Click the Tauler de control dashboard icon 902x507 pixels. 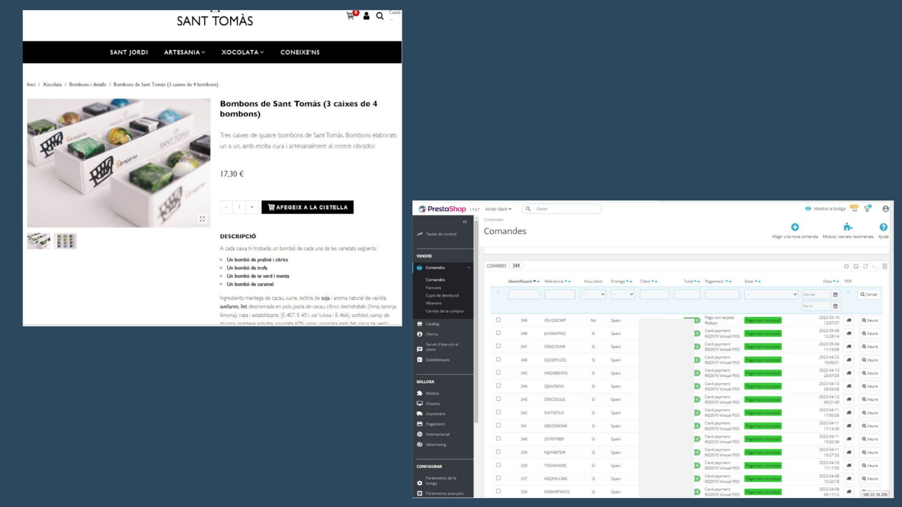click(420, 234)
